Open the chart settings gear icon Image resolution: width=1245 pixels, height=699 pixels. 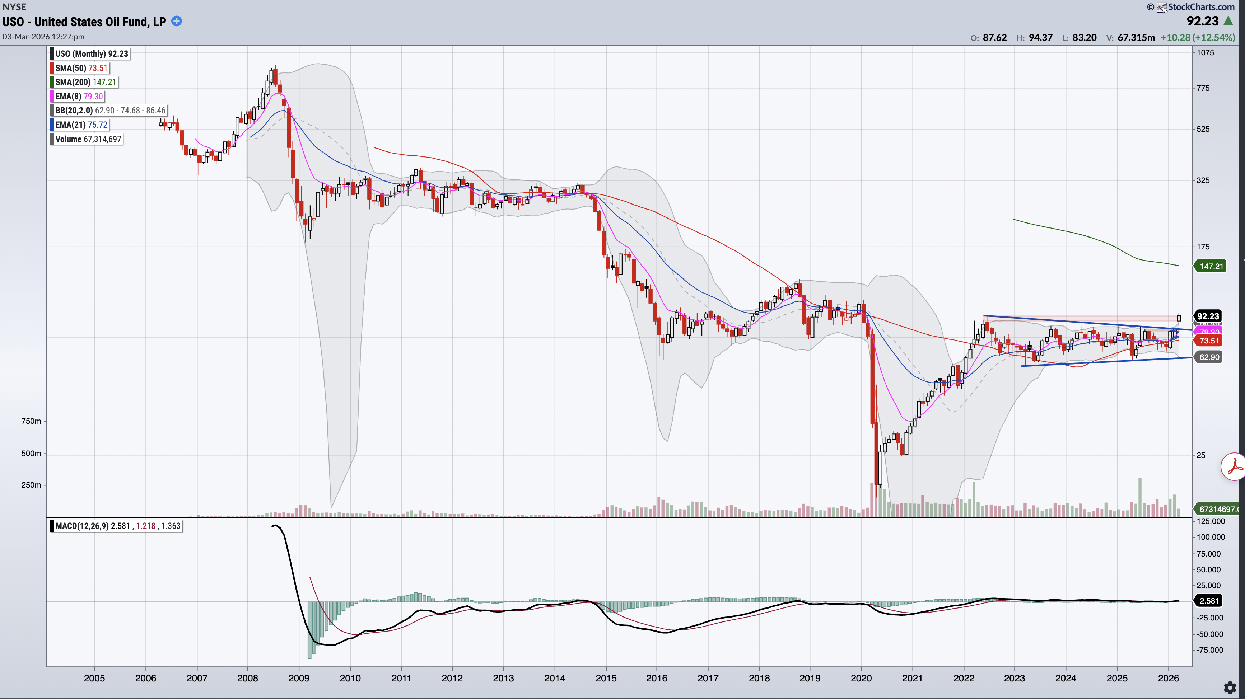[x=1230, y=688]
